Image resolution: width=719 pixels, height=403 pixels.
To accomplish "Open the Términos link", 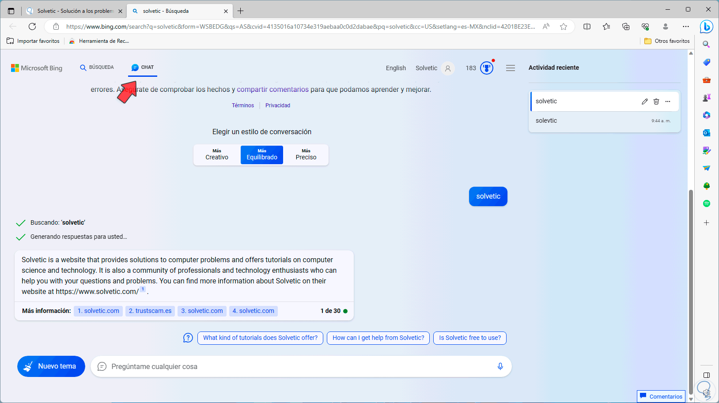I will coord(243,105).
